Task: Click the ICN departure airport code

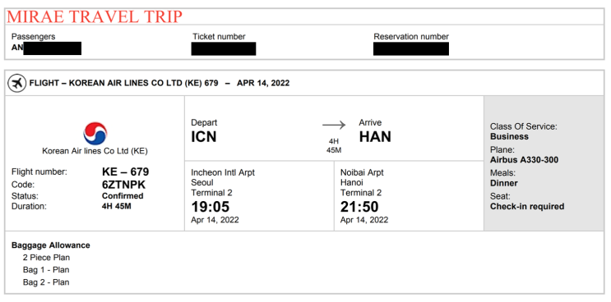Action: tap(204, 137)
